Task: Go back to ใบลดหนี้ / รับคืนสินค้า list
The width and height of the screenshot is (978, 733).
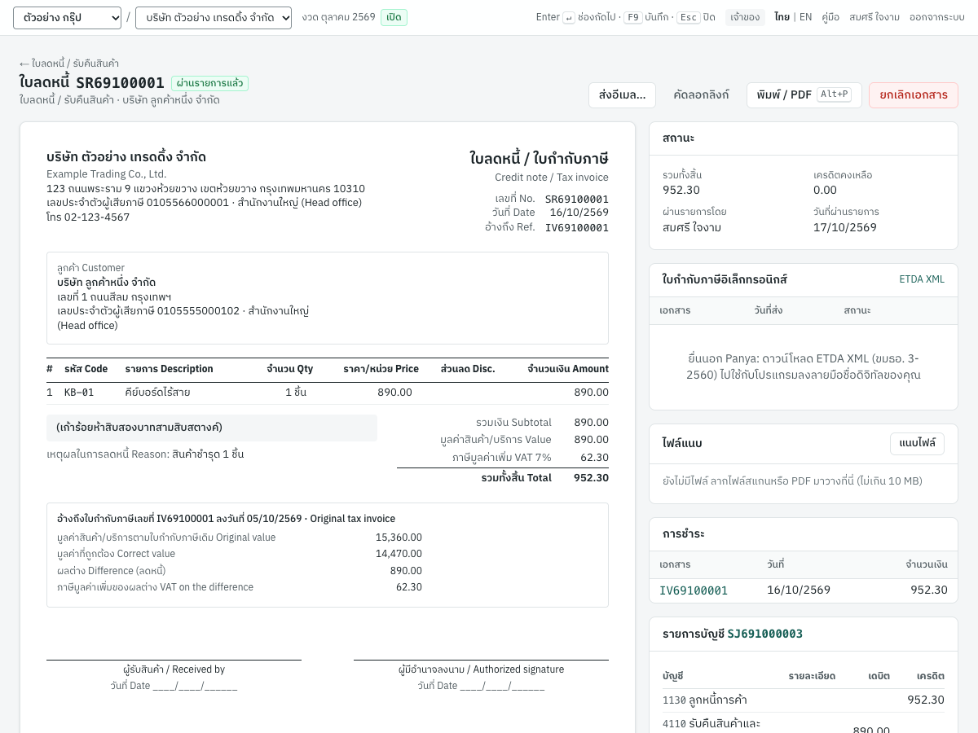Action: (x=69, y=63)
